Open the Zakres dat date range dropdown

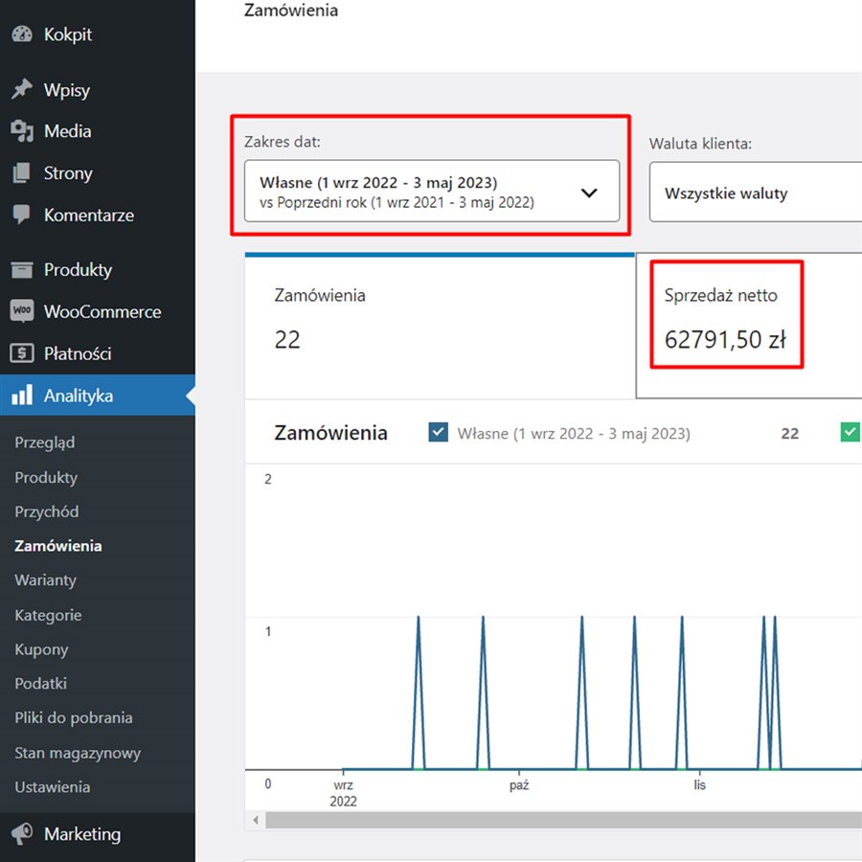point(431,192)
